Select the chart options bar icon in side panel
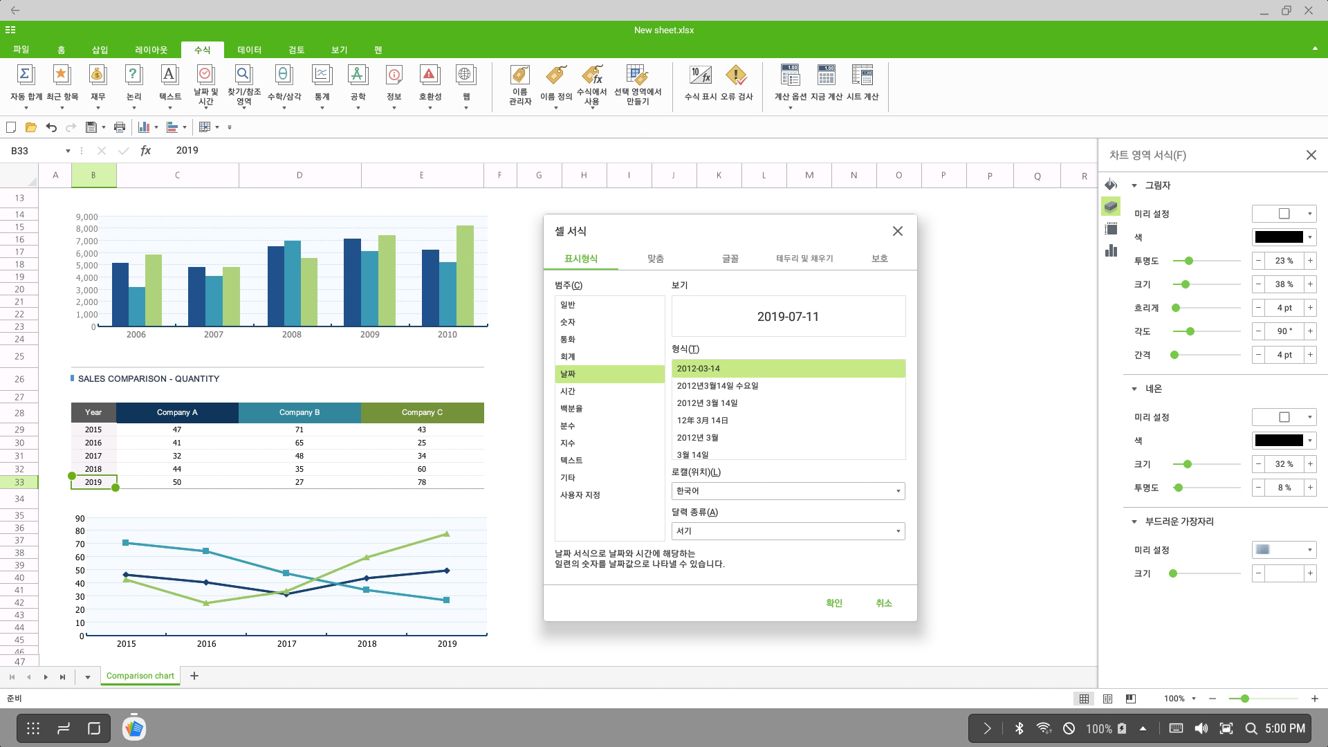The height and width of the screenshot is (747, 1328). click(1111, 250)
